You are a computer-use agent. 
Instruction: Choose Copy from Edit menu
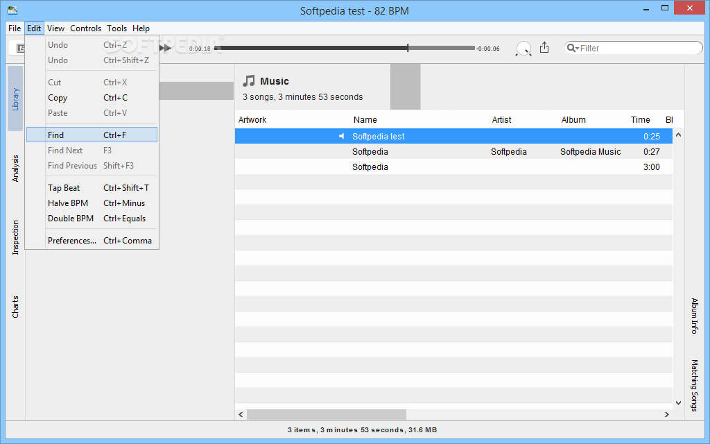[92, 97]
